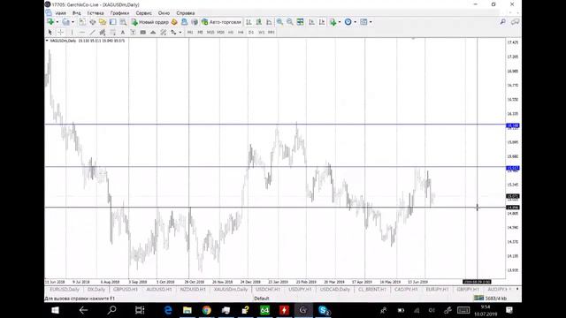
Task: Zoom out of the chart
Action: (290, 22)
